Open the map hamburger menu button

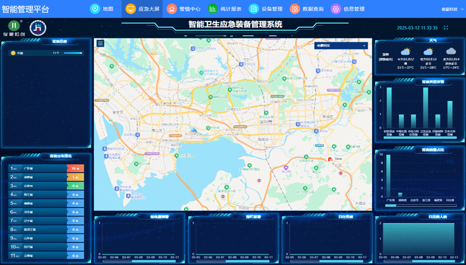coord(100,43)
